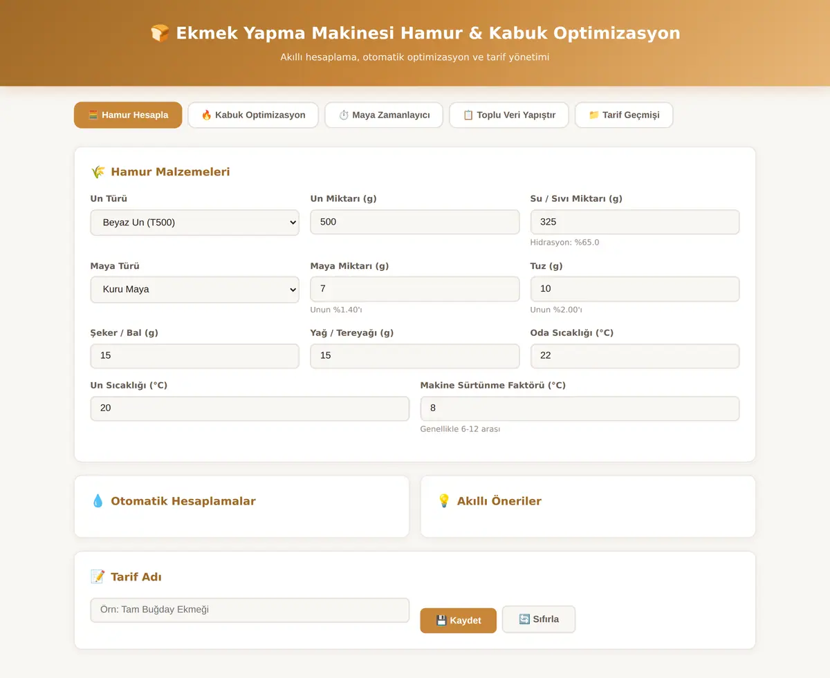Click the Un Miktarı input field

click(x=415, y=222)
